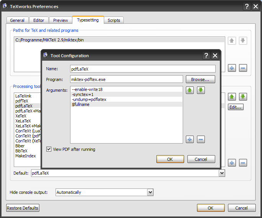This screenshot has height=218, width=262.
Task: Move TeX path down with gray arrow
Action: [x=243, y=41]
